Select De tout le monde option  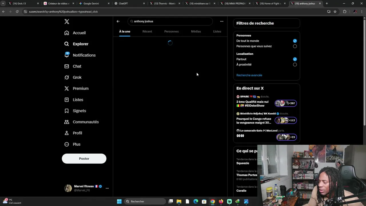295,41
